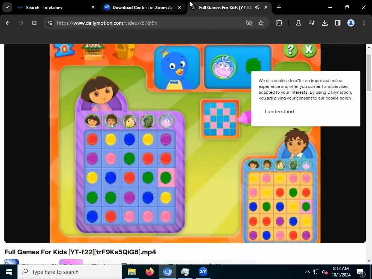Viewport: 372px width, 279px height.
Task: Open File Explorer from the taskbar
Action: pyautogui.click(x=132, y=272)
